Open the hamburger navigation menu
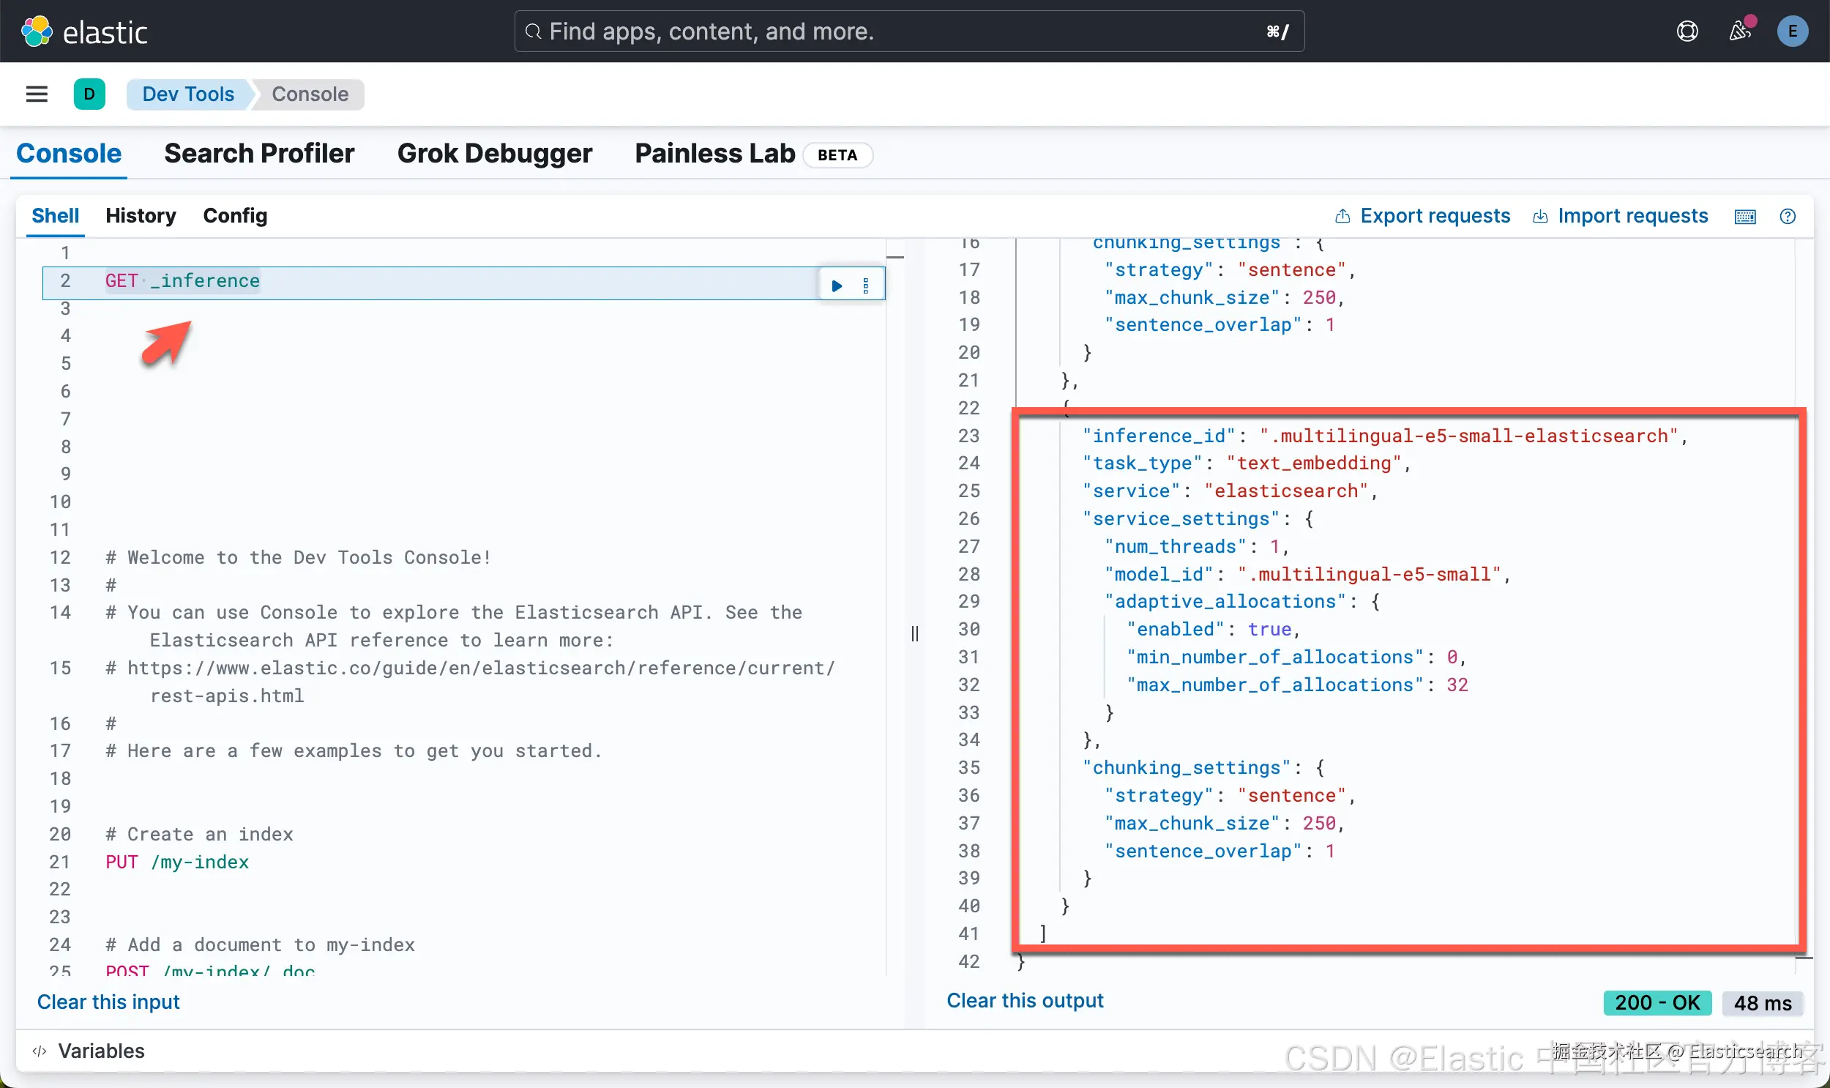The height and width of the screenshot is (1088, 1830). click(37, 94)
